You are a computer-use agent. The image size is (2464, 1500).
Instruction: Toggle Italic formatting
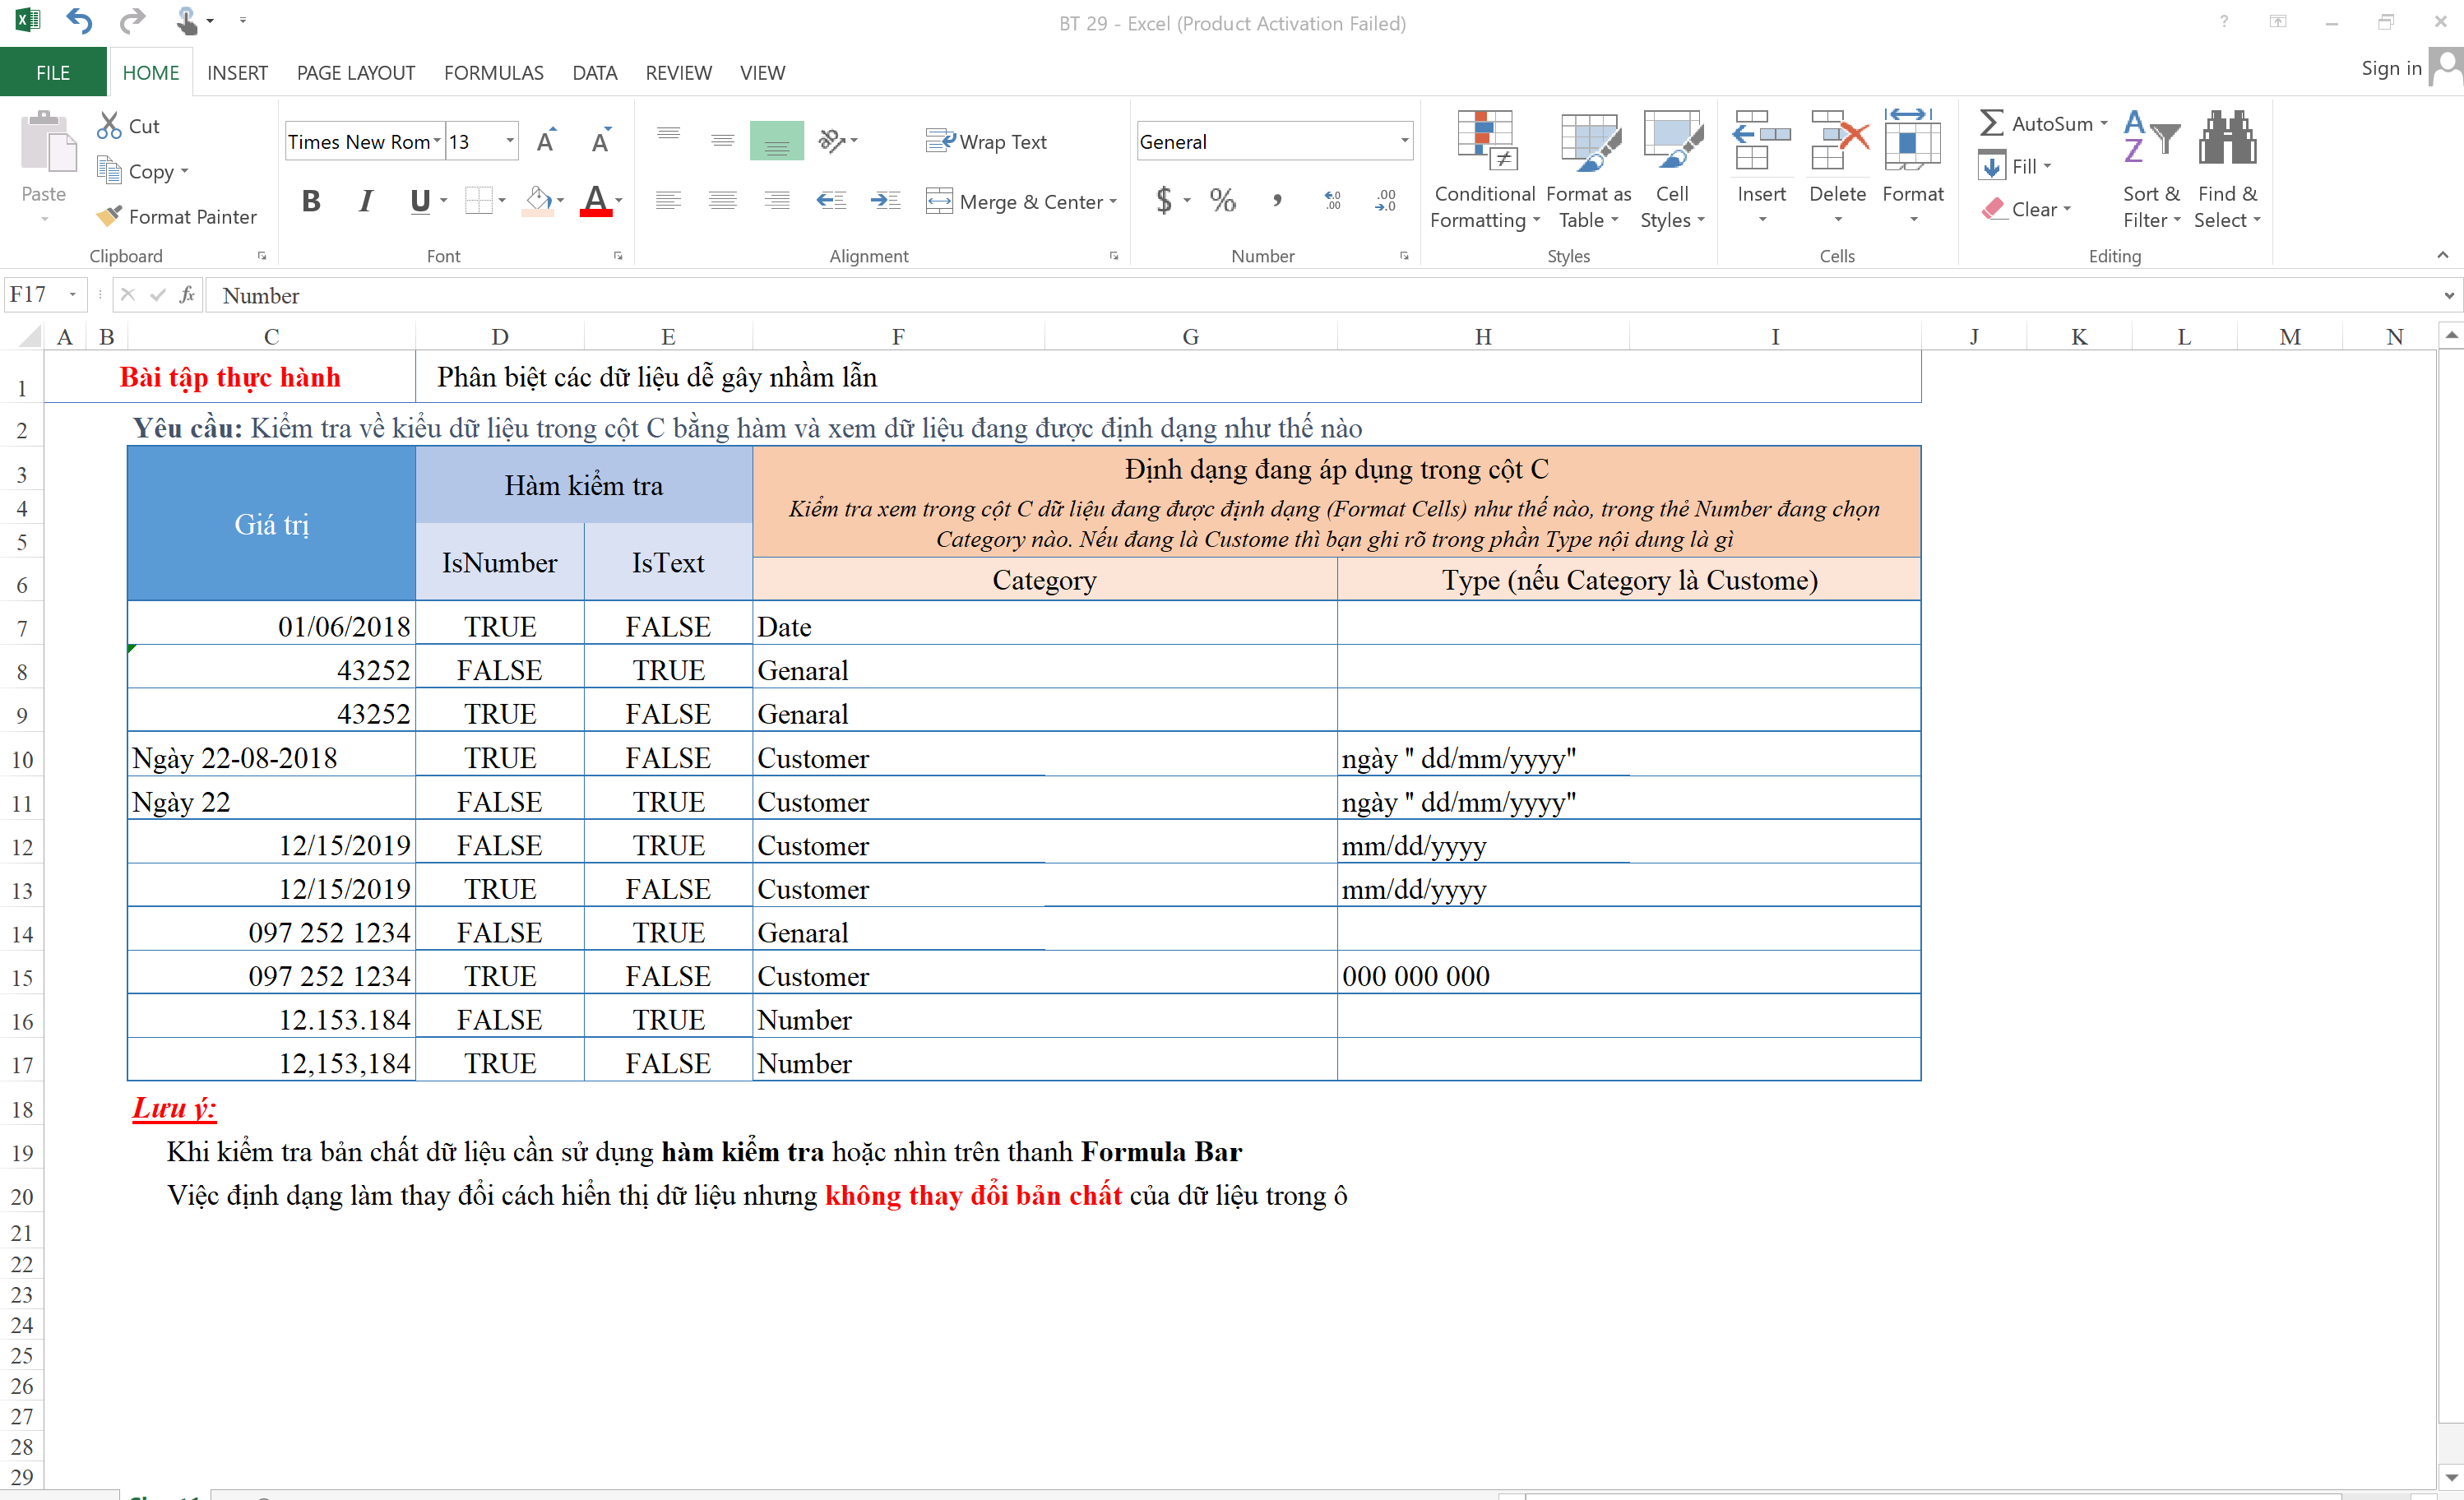coord(366,201)
